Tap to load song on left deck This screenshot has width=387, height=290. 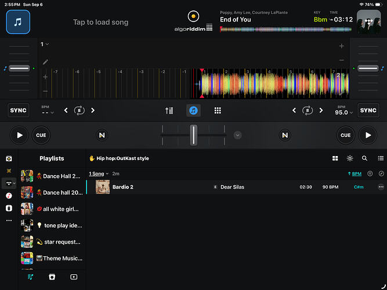(101, 22)
